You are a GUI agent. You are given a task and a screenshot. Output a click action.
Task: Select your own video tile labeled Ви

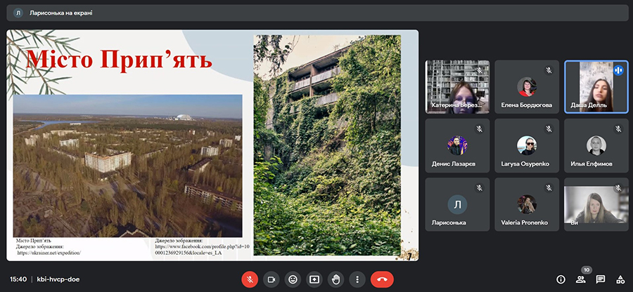coord(596,204)
